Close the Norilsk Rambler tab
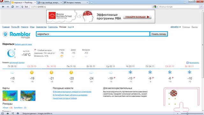 (x=35, y=3)
